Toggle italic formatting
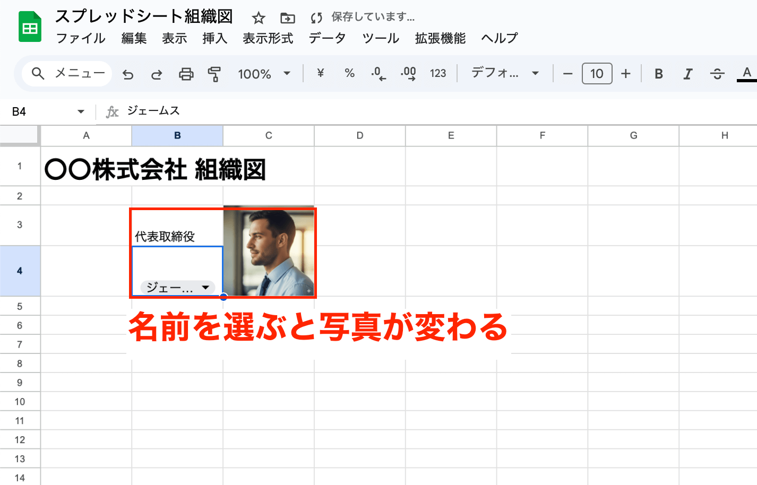 (x=687, y=74)
